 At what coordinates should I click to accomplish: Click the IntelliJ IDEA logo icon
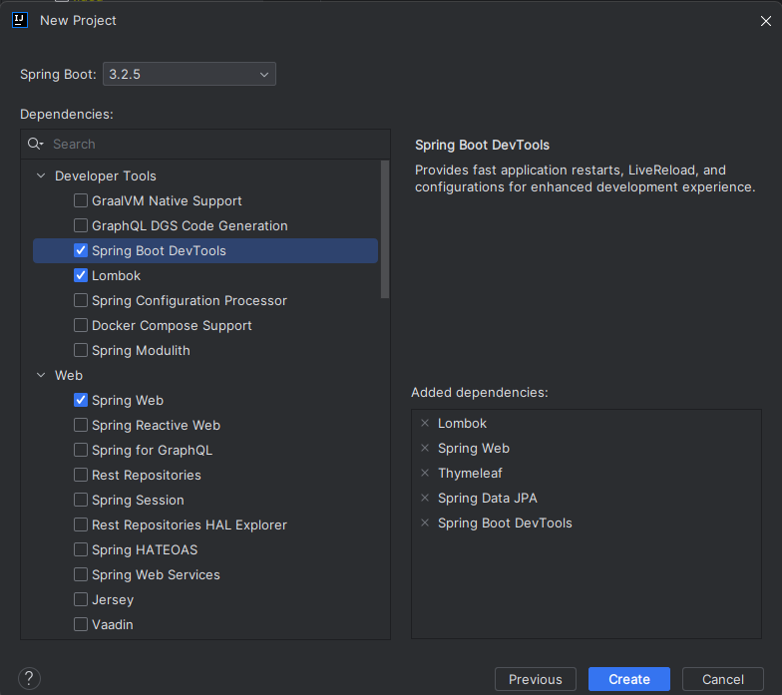point(20,20)
